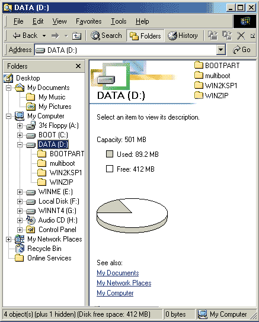Click the Delete X toolbar icon

pos(241,36)
